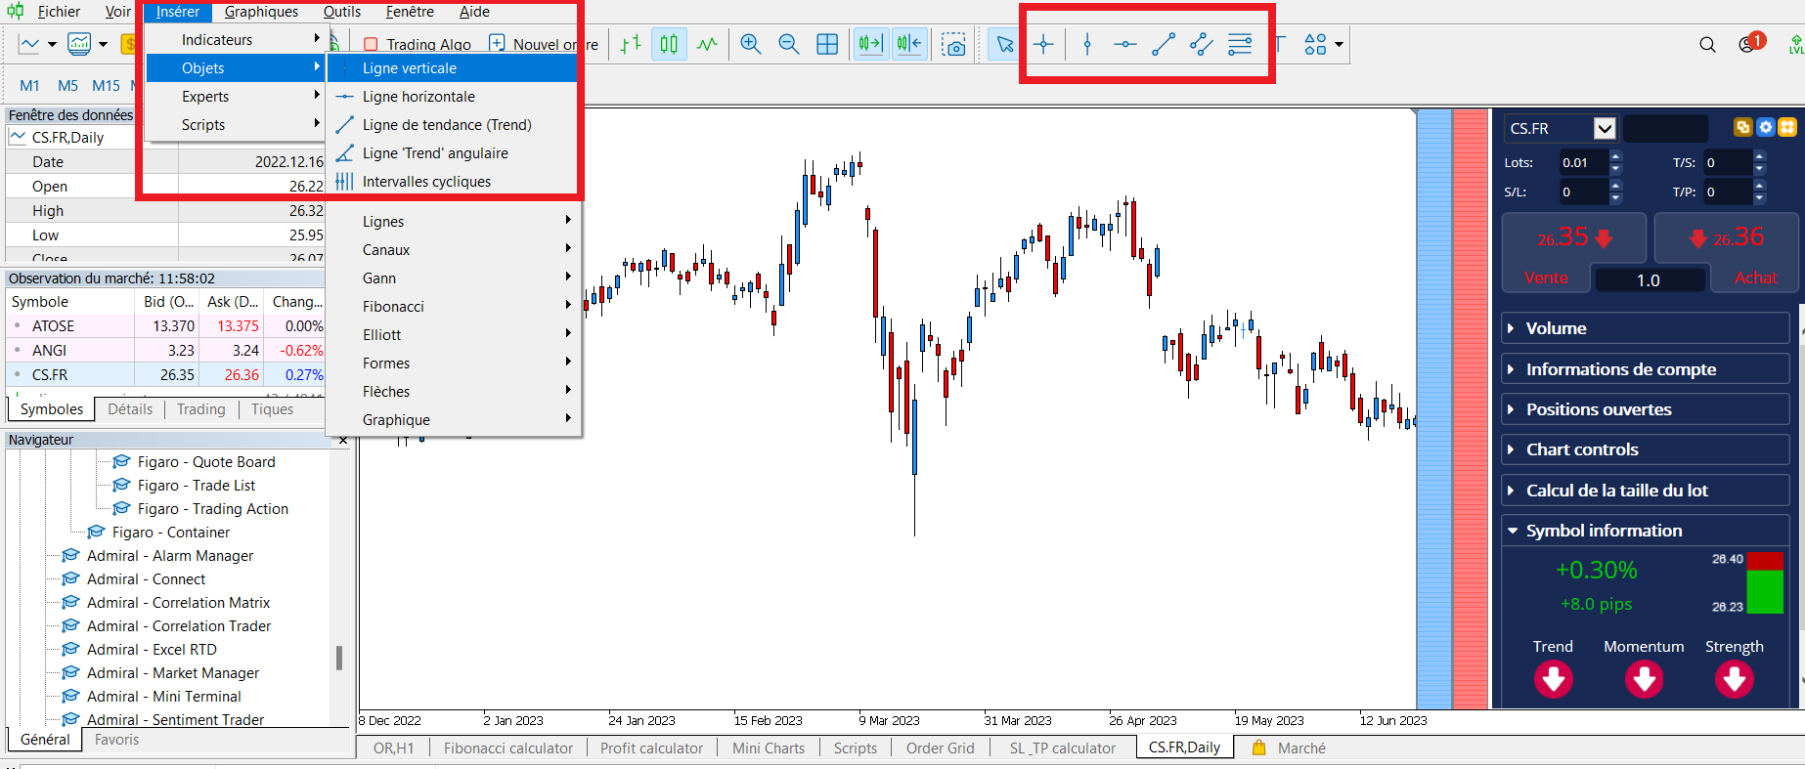
Task: Click the blue gear settings icon in trade panel
Action: [1765, 127]
